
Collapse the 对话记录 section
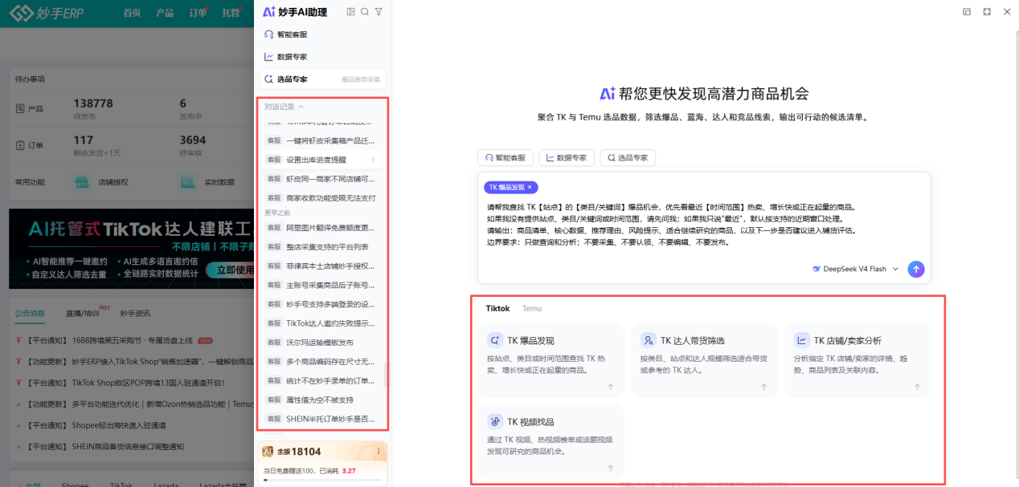tap(284, 107)
